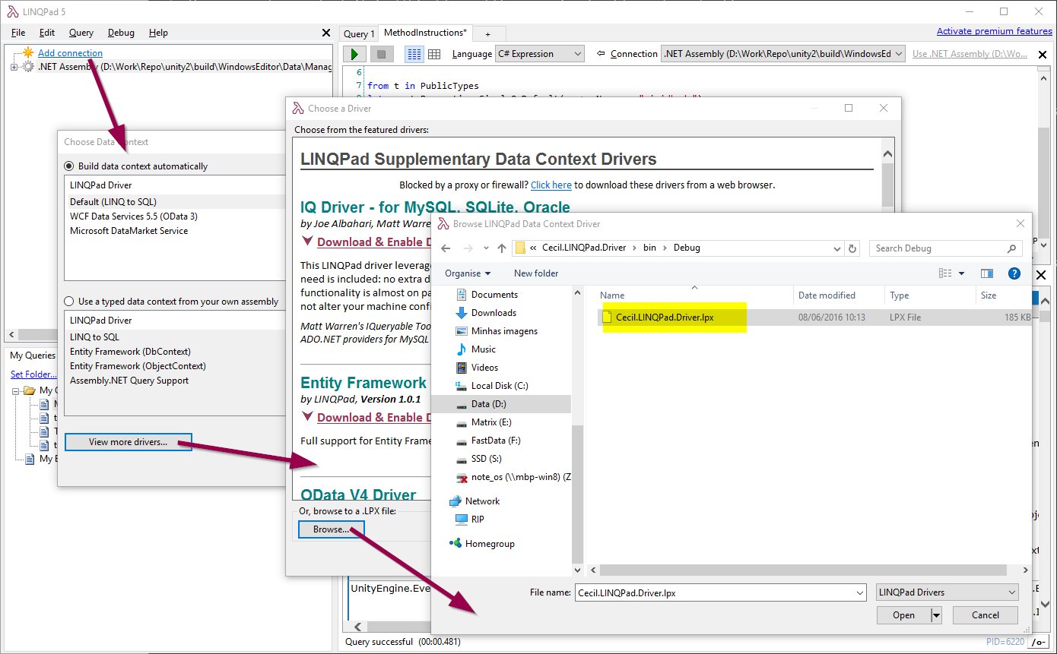
Task: Select rich text results view icon
Action: (x=413, y=53)
